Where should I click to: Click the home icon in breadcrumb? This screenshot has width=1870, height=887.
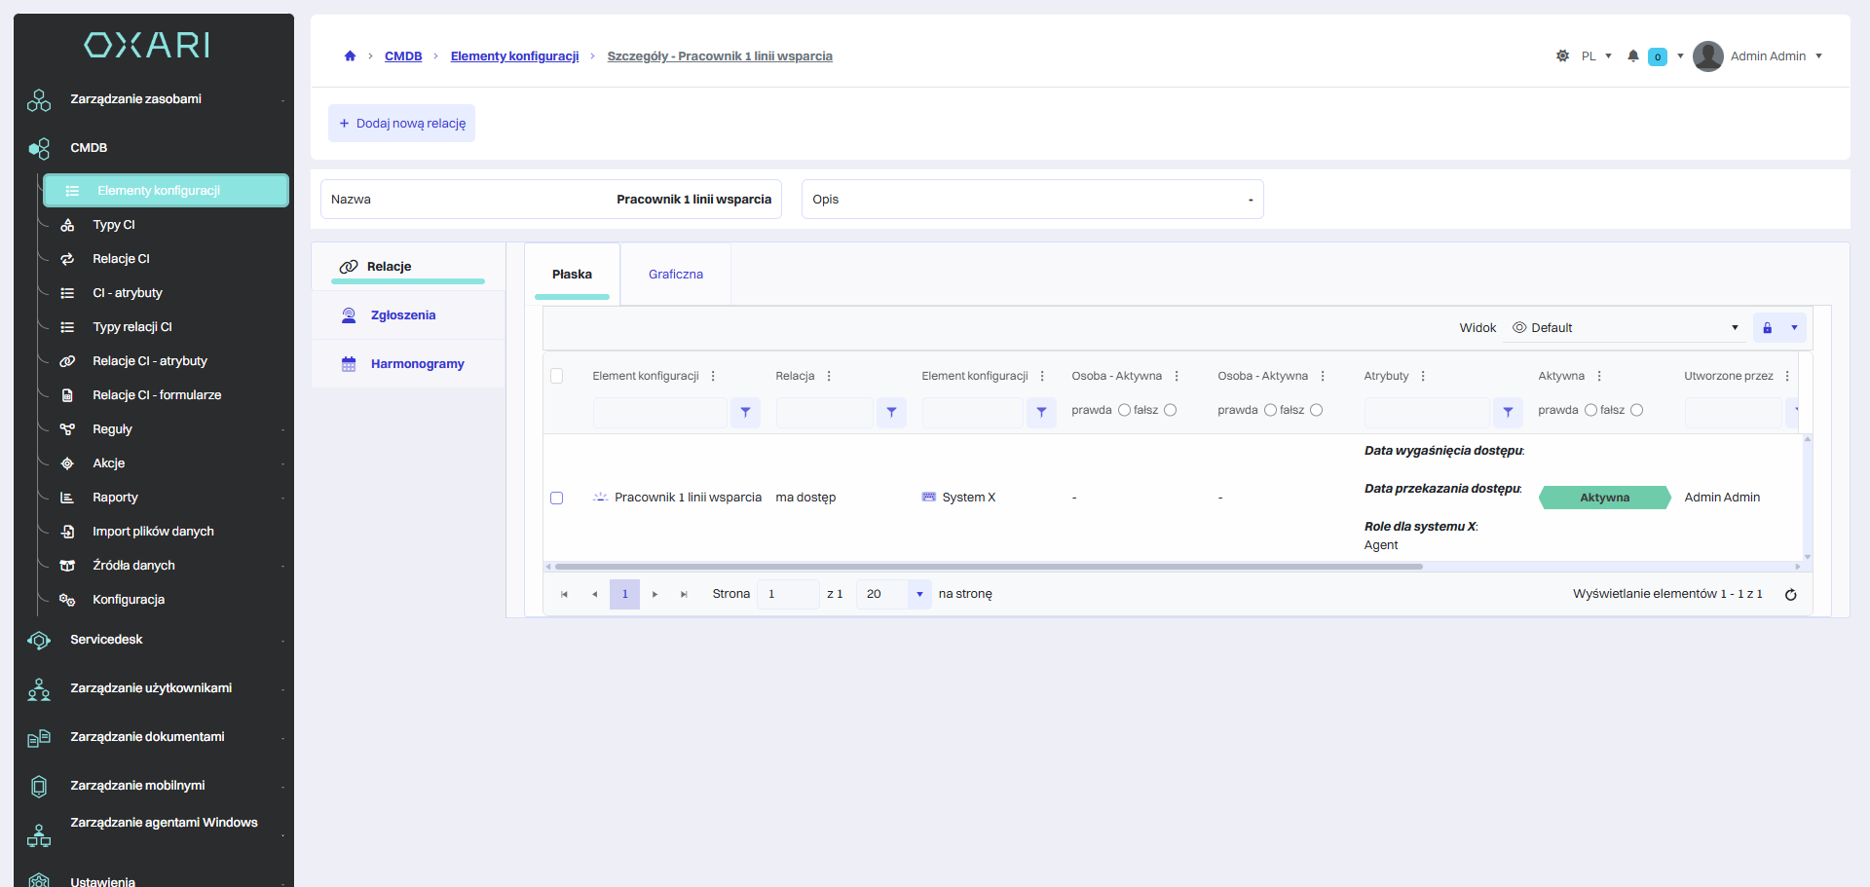click(350, 56)
